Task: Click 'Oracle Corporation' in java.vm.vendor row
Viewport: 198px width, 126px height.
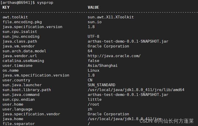Action: [x=108, y=46]
